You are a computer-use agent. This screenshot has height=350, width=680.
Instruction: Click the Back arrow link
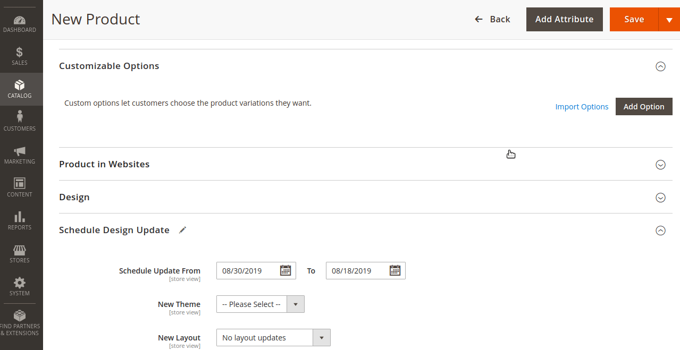click(492, 19)
